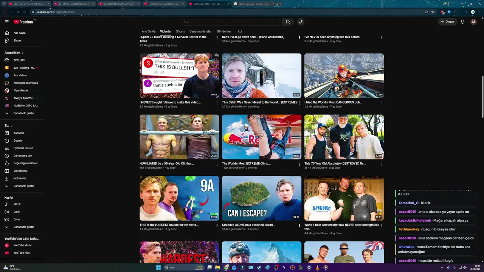Open the Alper Rende subscription channel
This screenshot has height=272, width=484.
[x=22, y=91]
